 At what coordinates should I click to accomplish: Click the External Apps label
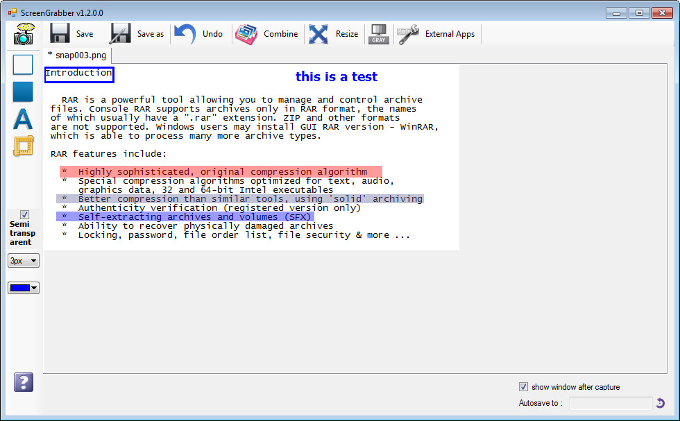coord(450,34)
